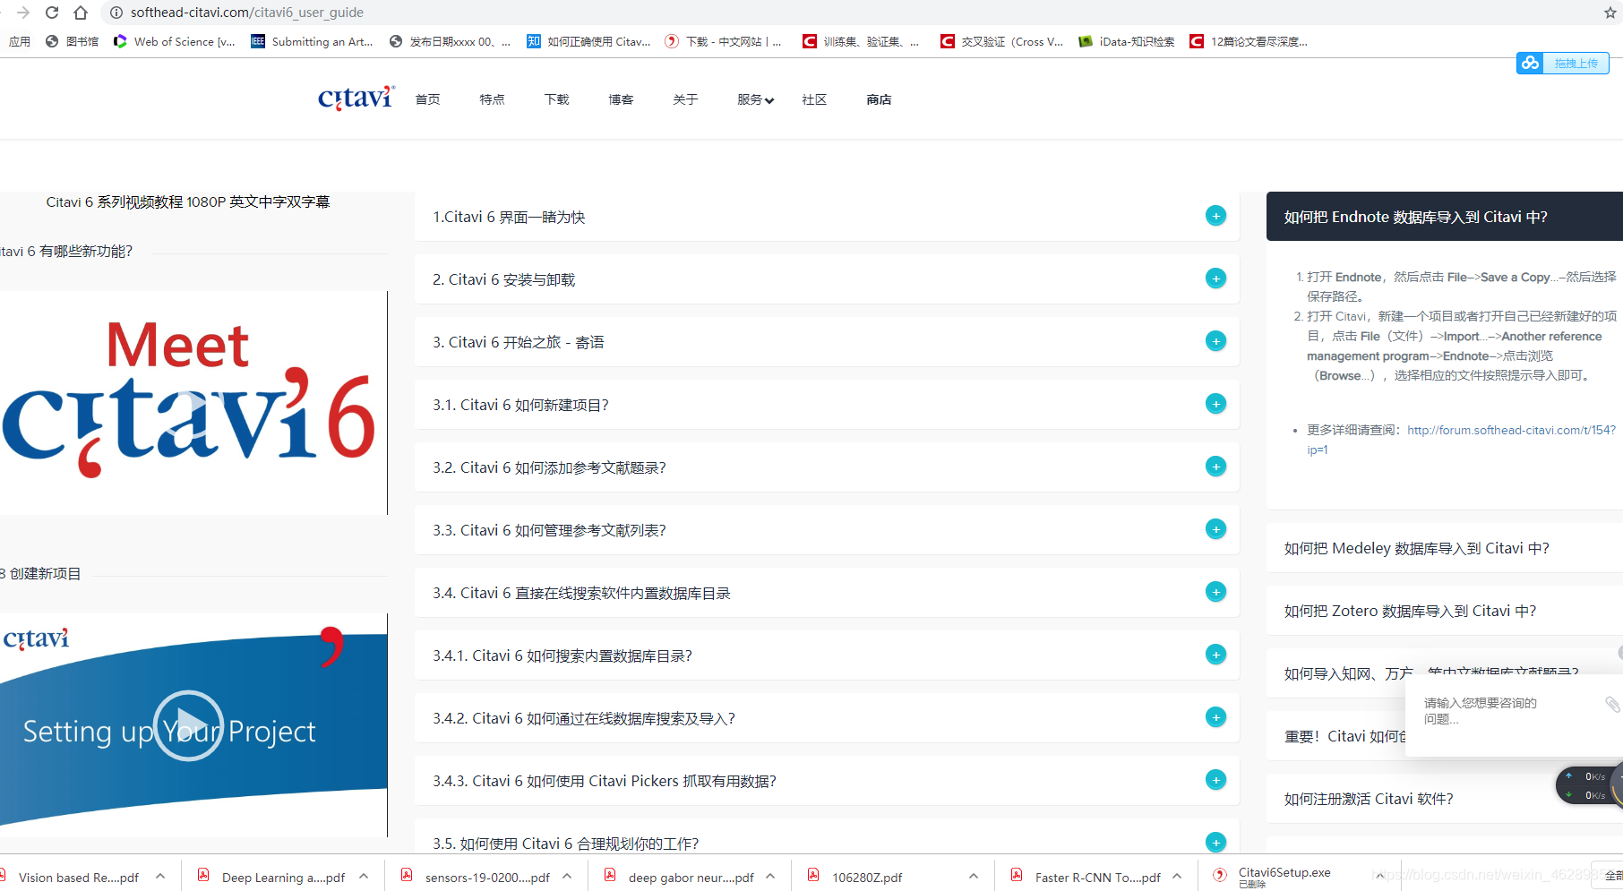Expand download options for Faster R-CNN PDF
This screenshot has height=891, width=1623.
pos(1176,876)
